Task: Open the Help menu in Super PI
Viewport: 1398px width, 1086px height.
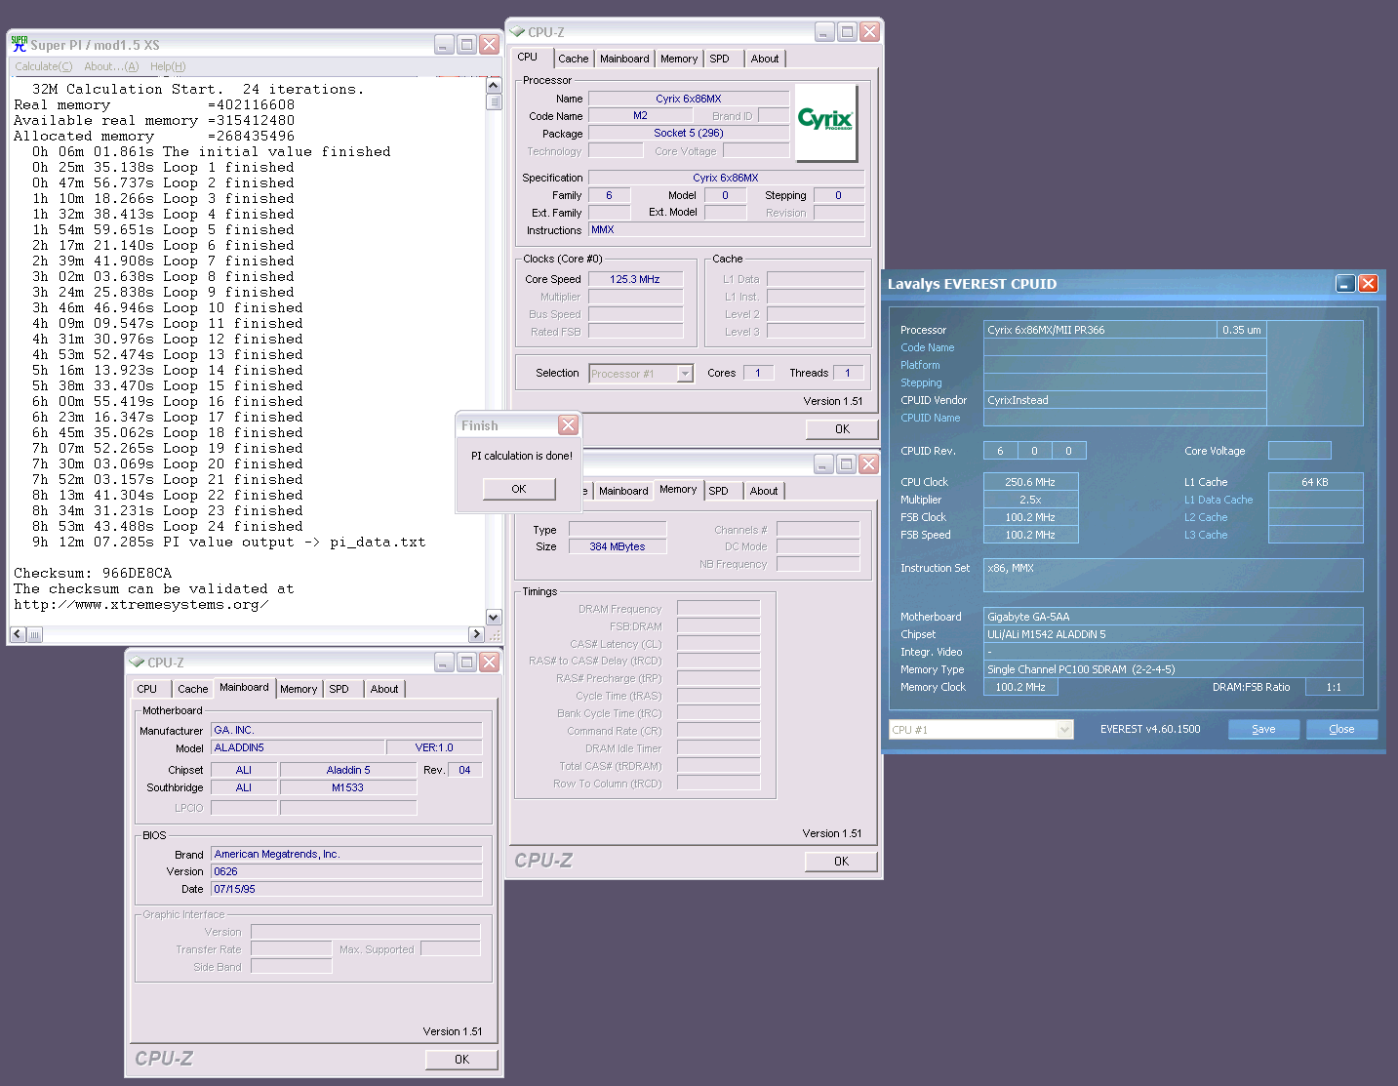Action: click(x=168, y=66)
